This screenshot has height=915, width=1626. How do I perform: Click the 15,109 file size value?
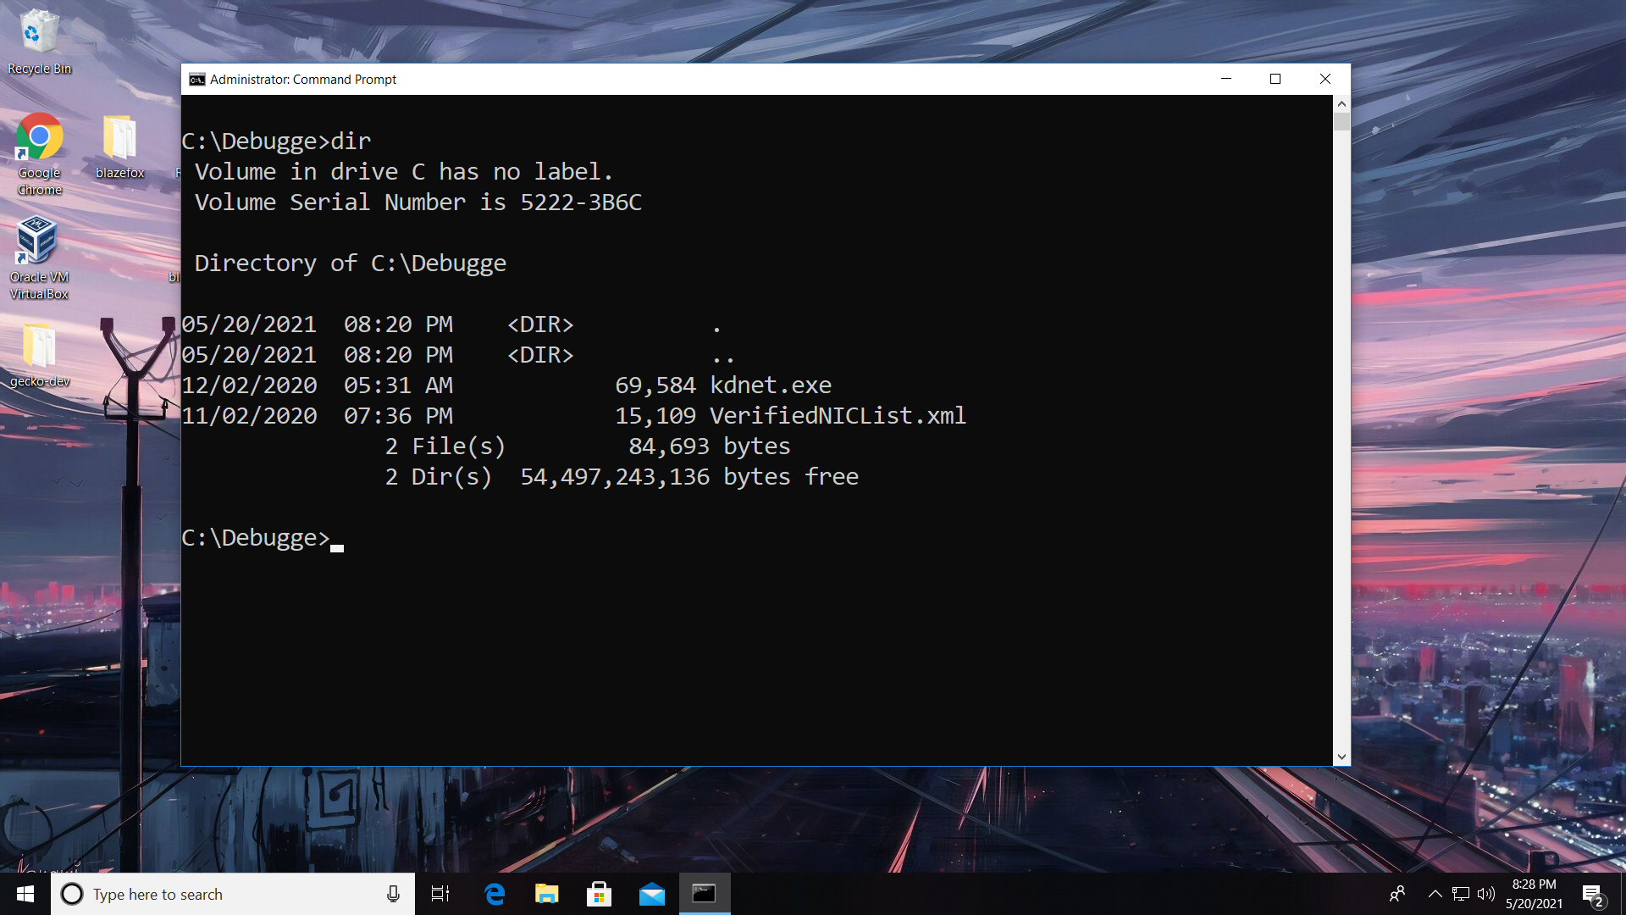point(655,416)
